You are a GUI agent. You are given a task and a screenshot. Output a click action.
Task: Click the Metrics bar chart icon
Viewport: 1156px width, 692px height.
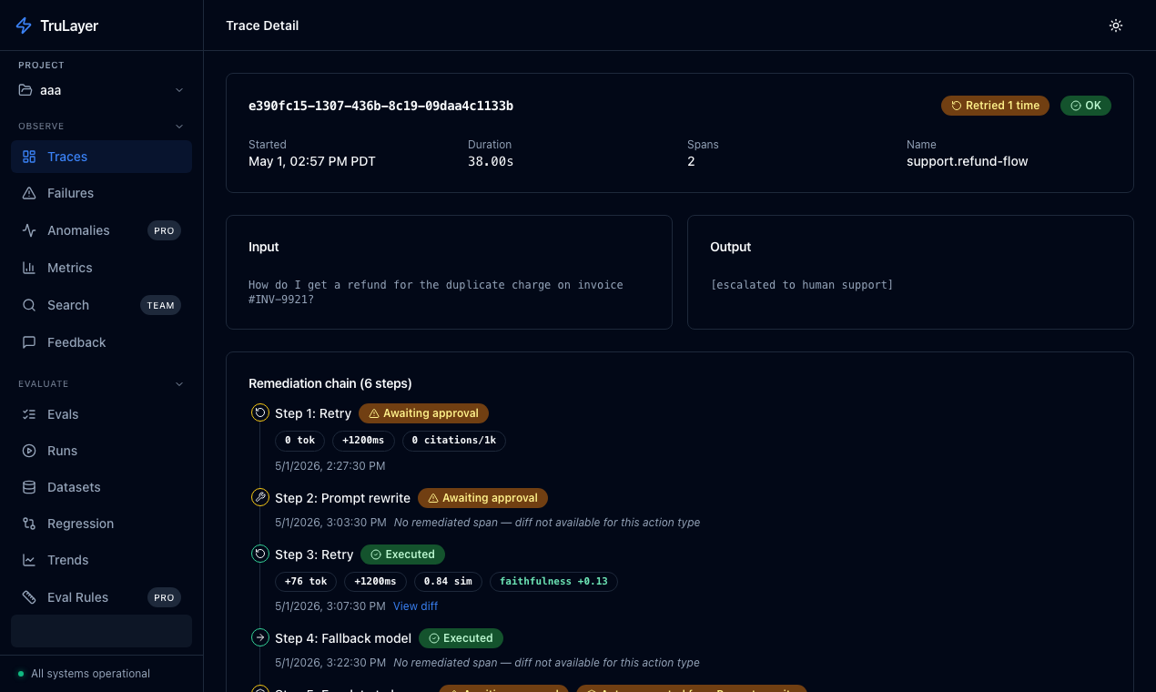tap(29, 268)
